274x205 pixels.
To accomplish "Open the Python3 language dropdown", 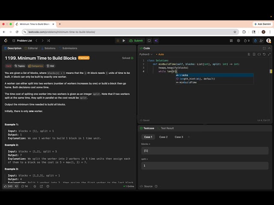I will [x=146, y=54].
